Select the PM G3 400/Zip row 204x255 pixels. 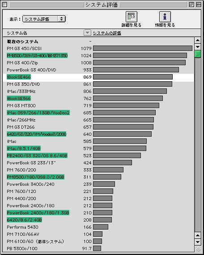(x=98, y=63)
